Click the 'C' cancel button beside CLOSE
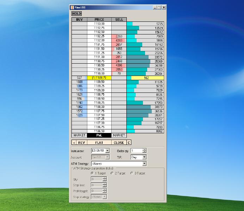Viewport: 244px width, 211px height. point(129,142)
